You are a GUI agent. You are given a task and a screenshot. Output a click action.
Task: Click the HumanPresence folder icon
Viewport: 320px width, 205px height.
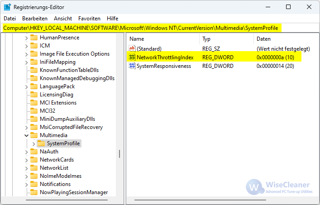(34, 38)
